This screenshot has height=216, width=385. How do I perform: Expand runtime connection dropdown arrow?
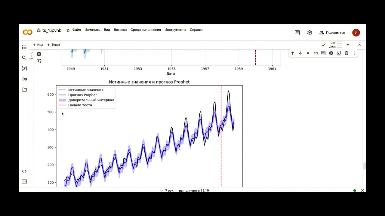(x=348, y=45)
